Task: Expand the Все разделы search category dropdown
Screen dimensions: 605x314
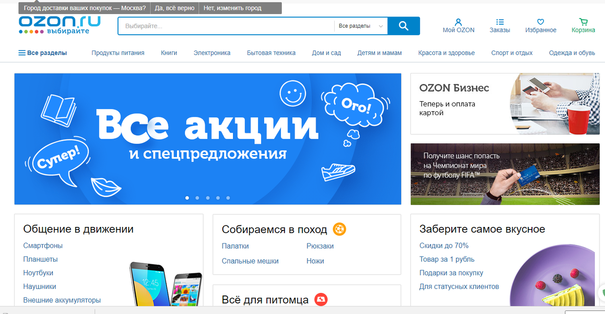Action: [x=360, y=26]
